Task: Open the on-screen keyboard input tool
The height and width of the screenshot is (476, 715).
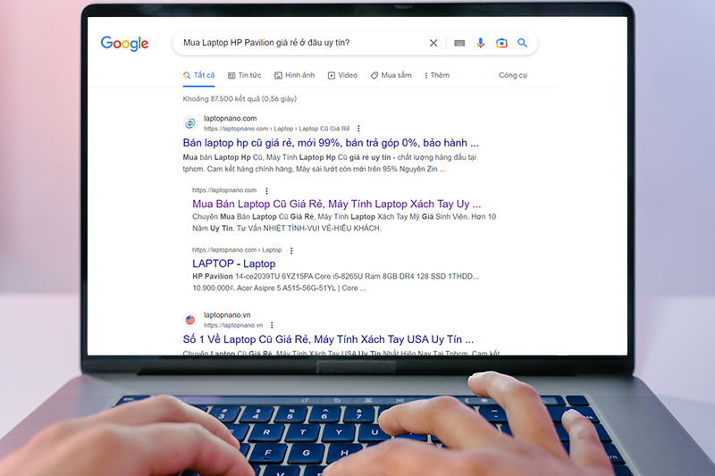Action: click(x=459, y=43)
